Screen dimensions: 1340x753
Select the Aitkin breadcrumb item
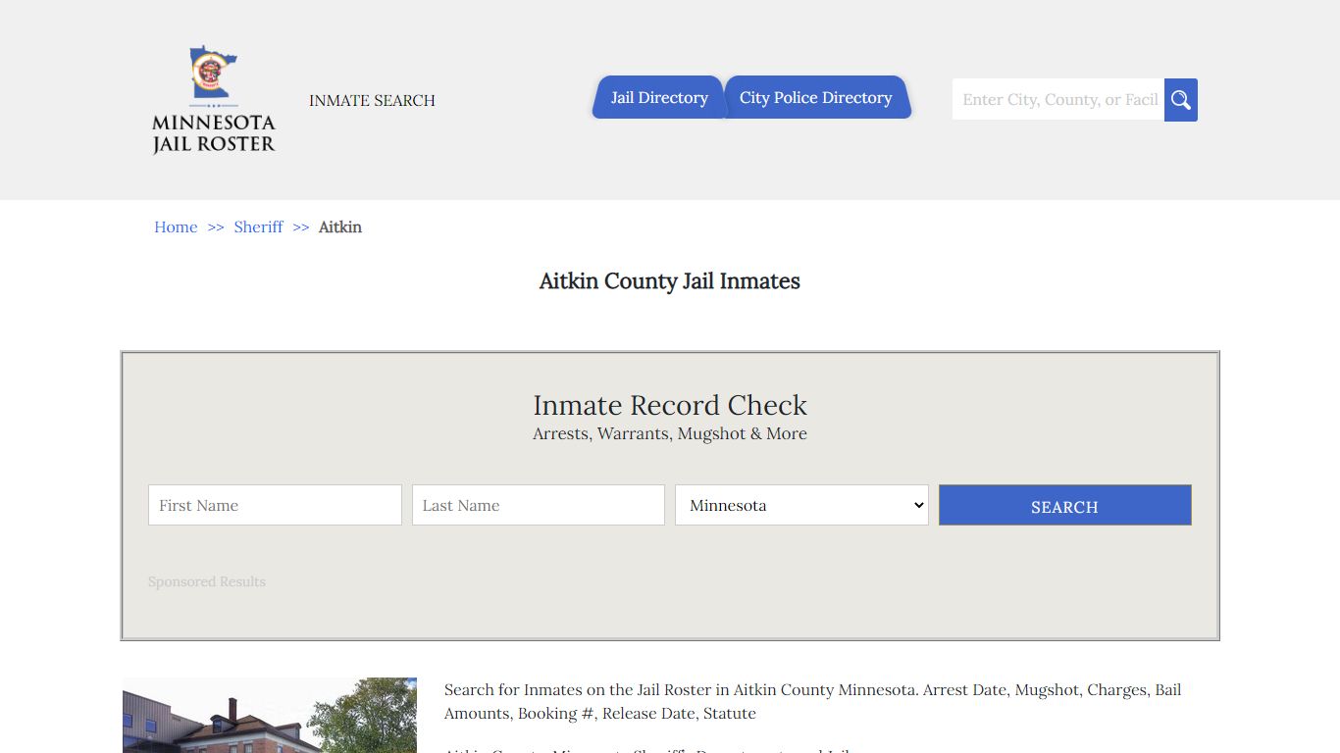pyautogui.click(x=340, y=227)
